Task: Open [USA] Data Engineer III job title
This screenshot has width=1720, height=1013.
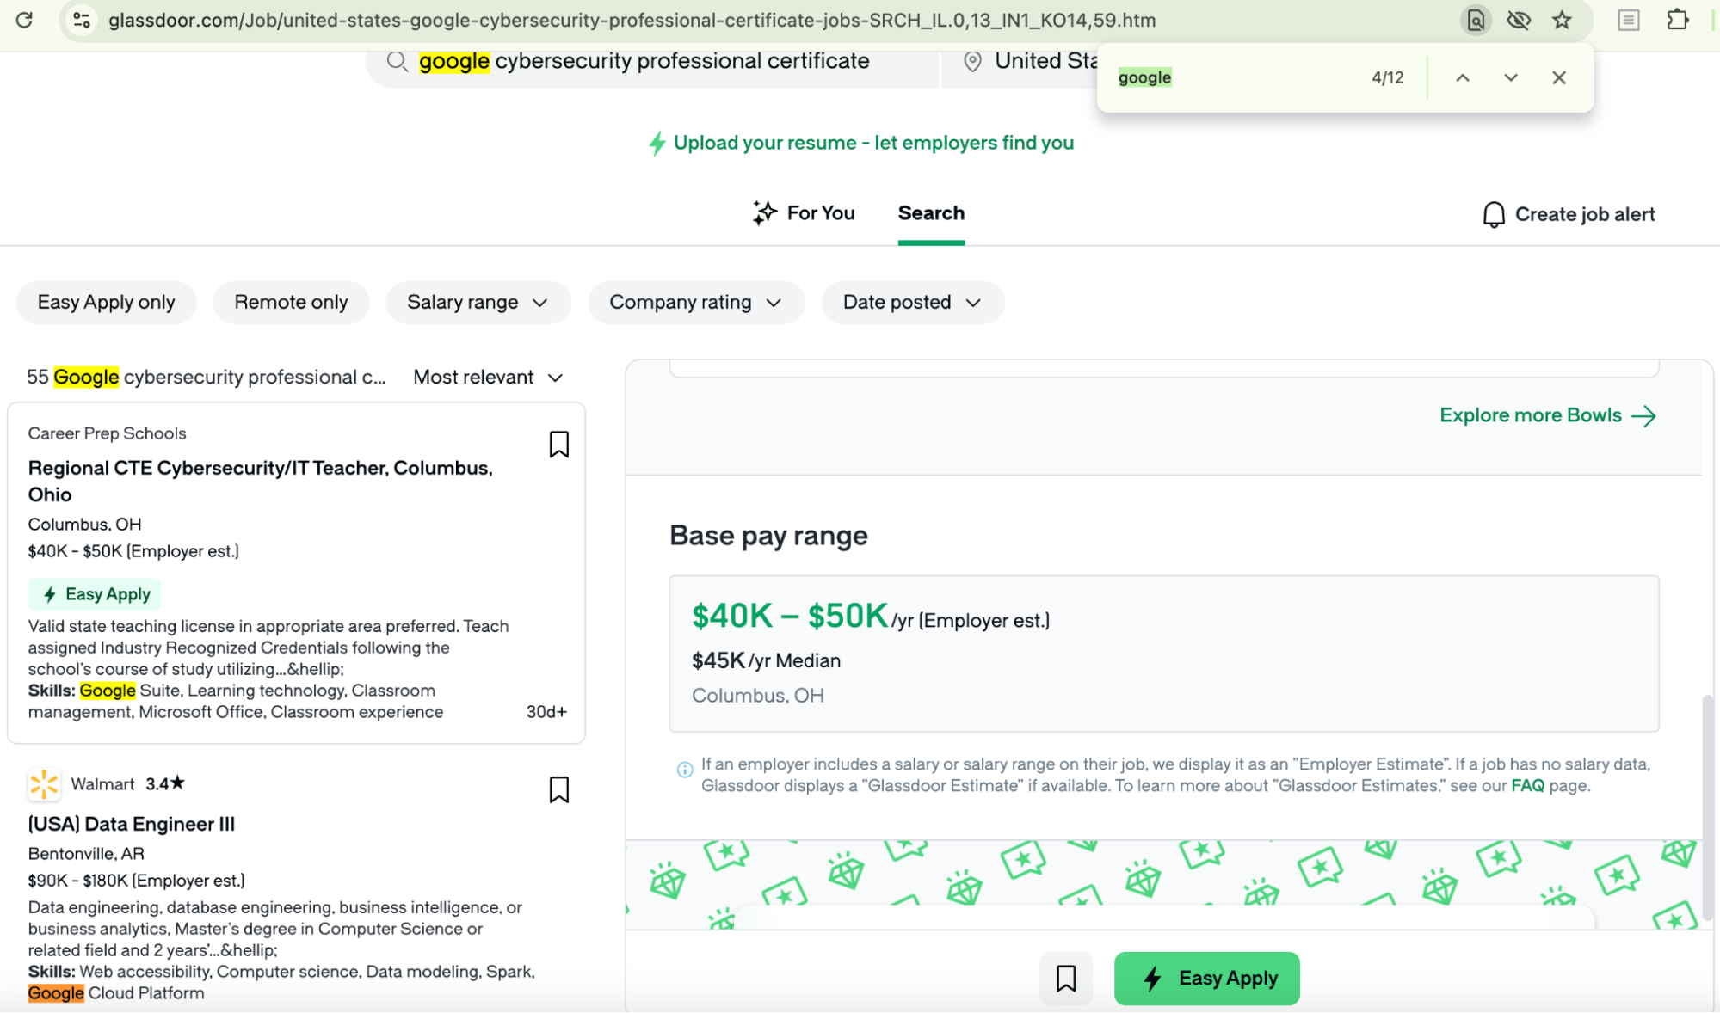Action: click(132, 824)
